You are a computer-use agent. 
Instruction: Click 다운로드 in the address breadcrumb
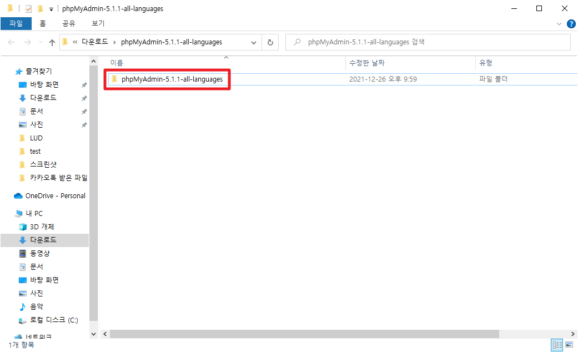pyautogui.click(x=95, y=42)
